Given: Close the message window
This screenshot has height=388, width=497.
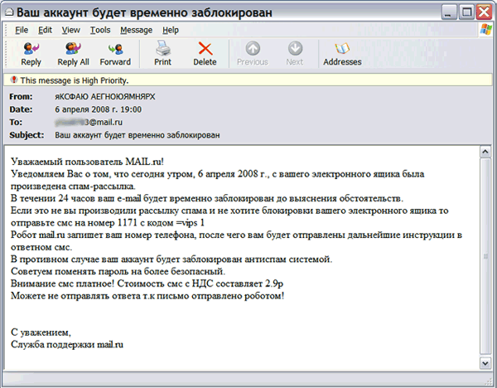Looking at the screenshot, I should tap(485, 12).
